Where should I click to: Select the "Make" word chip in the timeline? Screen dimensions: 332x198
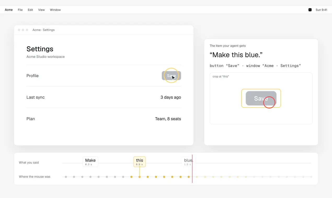click(x=90, y=162)
